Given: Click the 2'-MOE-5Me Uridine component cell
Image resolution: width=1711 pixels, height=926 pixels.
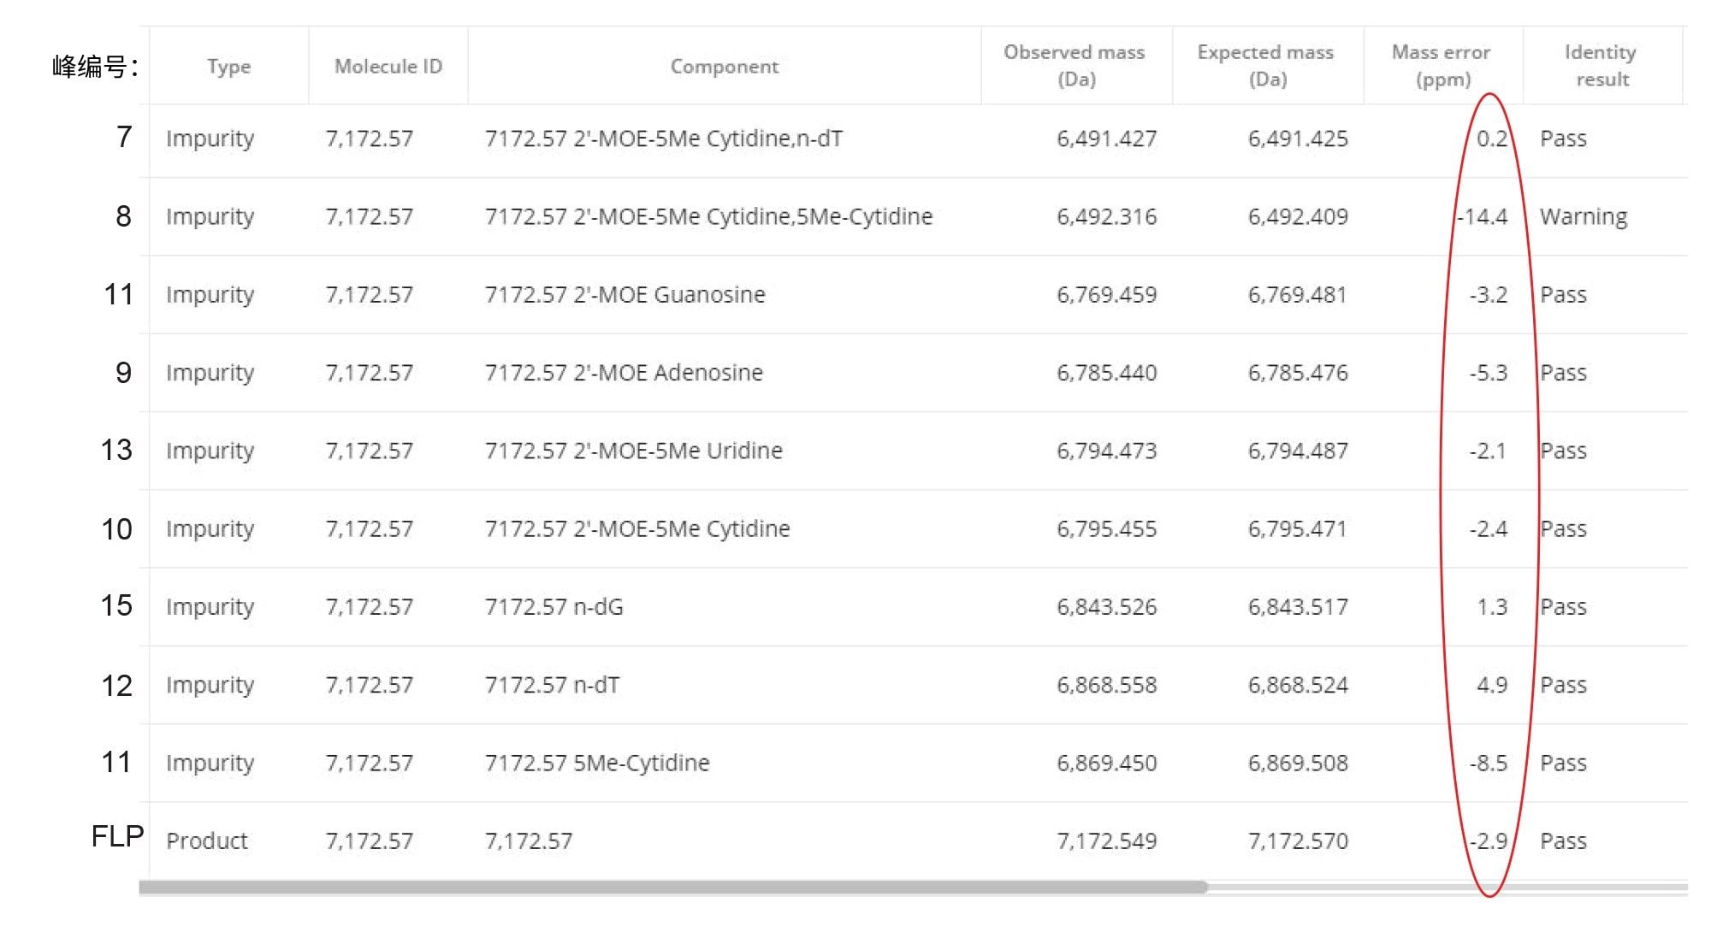Looking at the screenshot, I should [633, 451].
